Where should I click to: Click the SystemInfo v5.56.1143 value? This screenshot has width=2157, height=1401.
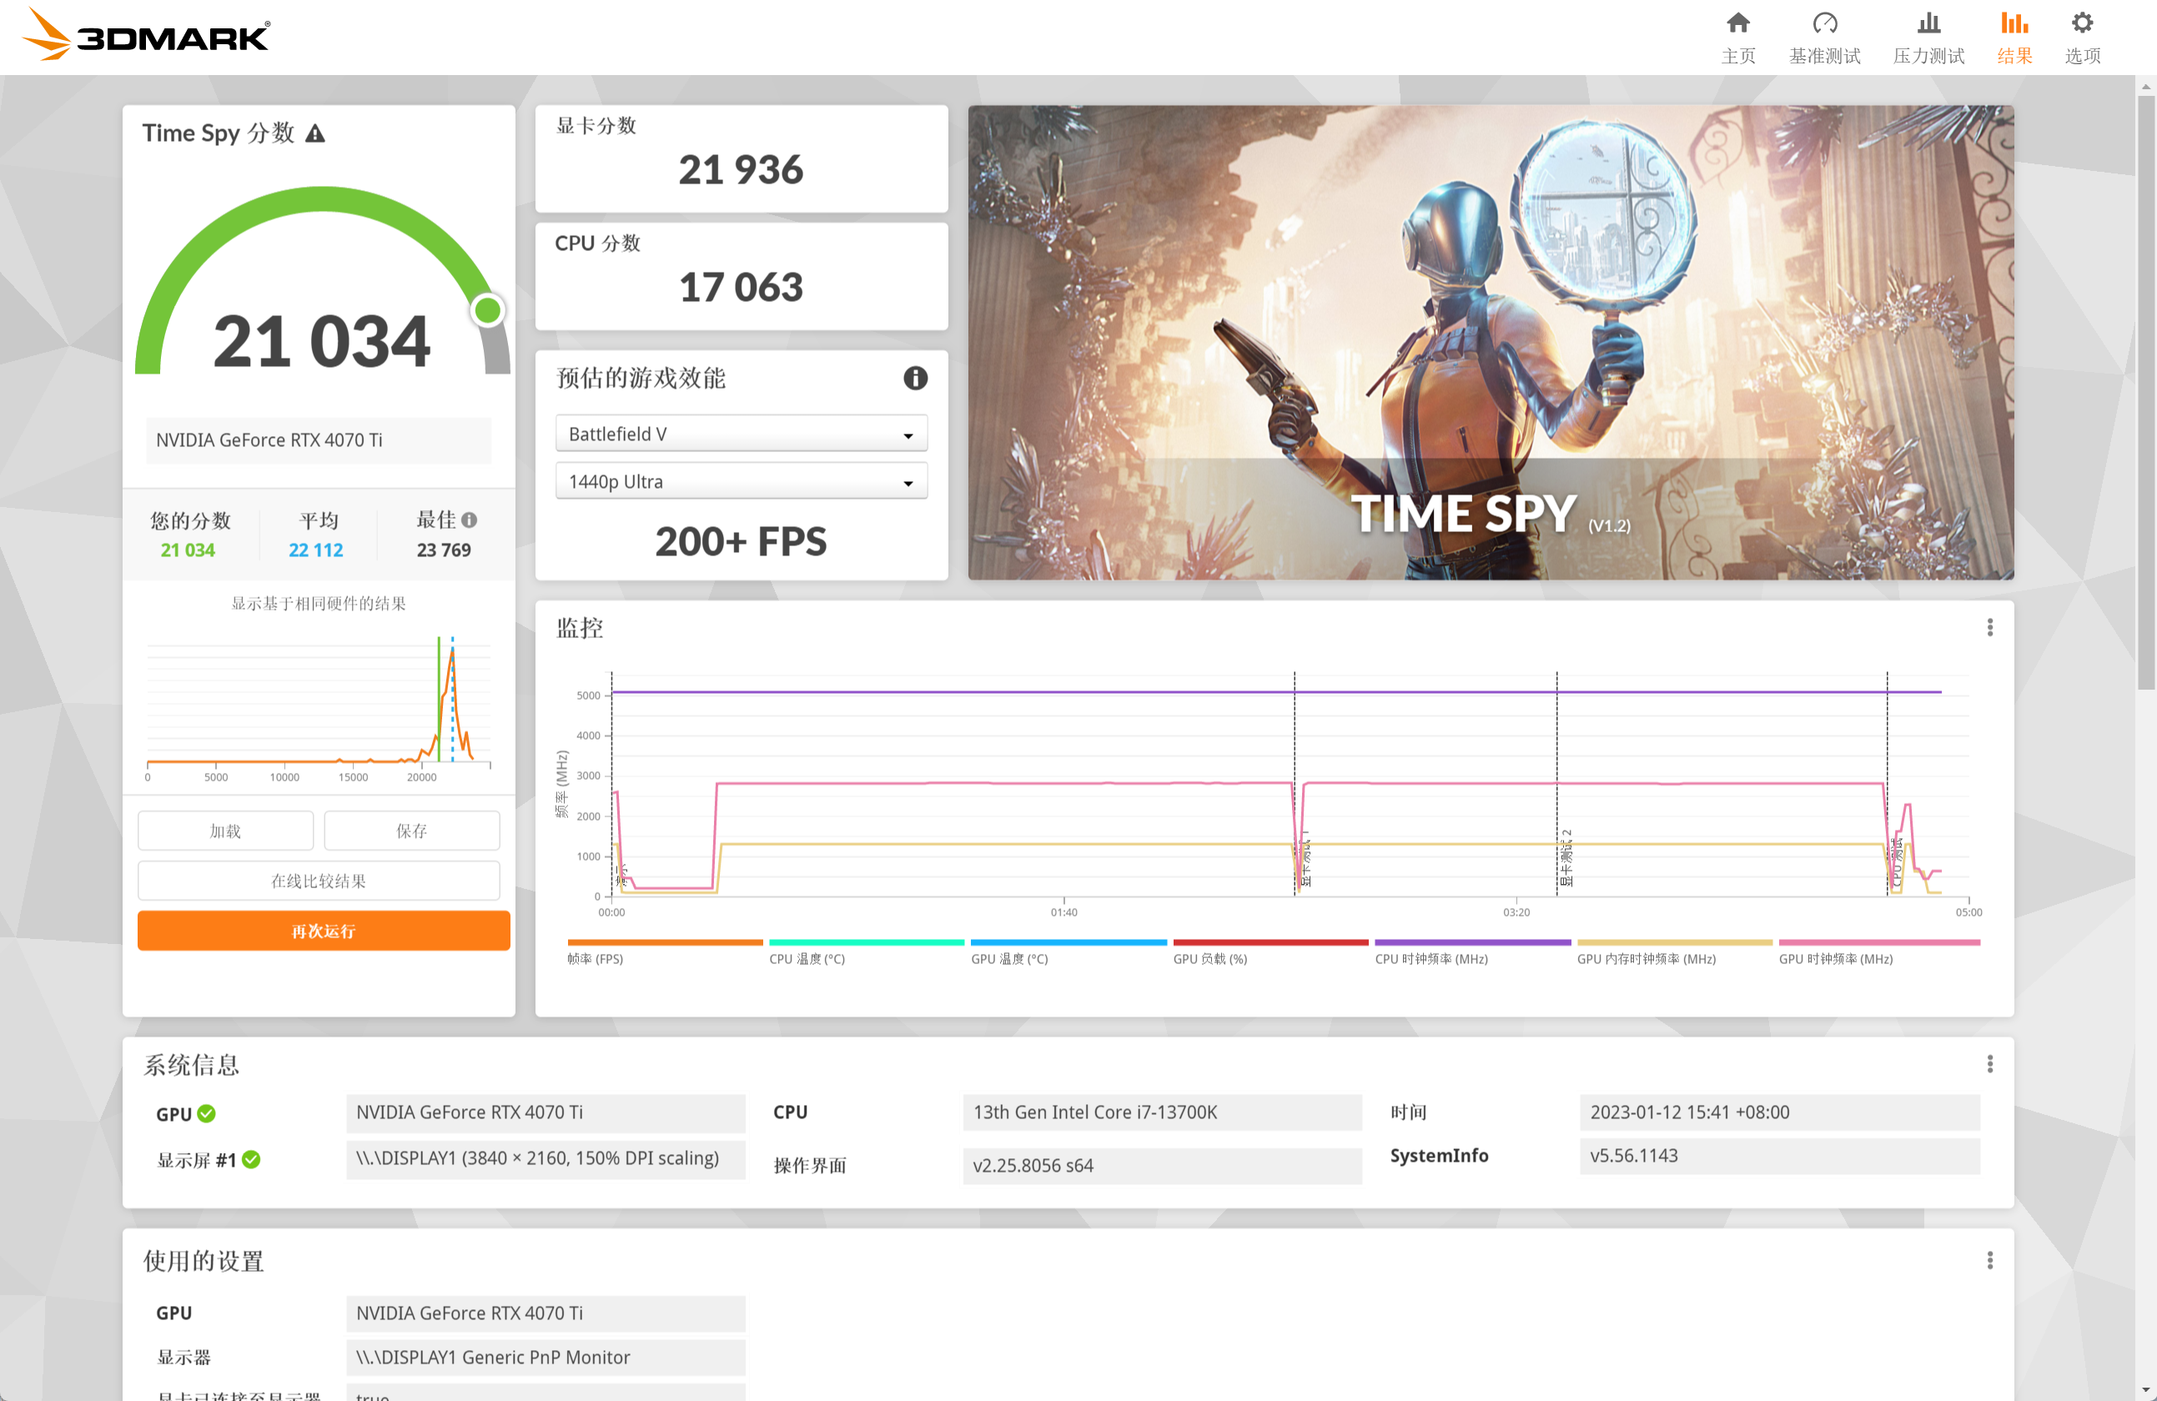pos(1779,1156)
